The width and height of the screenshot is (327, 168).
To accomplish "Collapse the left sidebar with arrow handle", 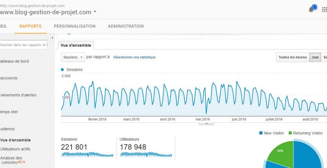I will coord(52,38).
